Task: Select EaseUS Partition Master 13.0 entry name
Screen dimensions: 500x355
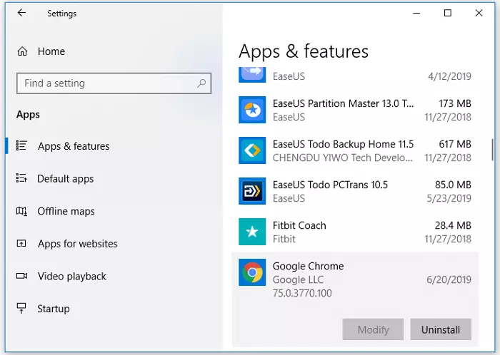Action: pos(343,103)
